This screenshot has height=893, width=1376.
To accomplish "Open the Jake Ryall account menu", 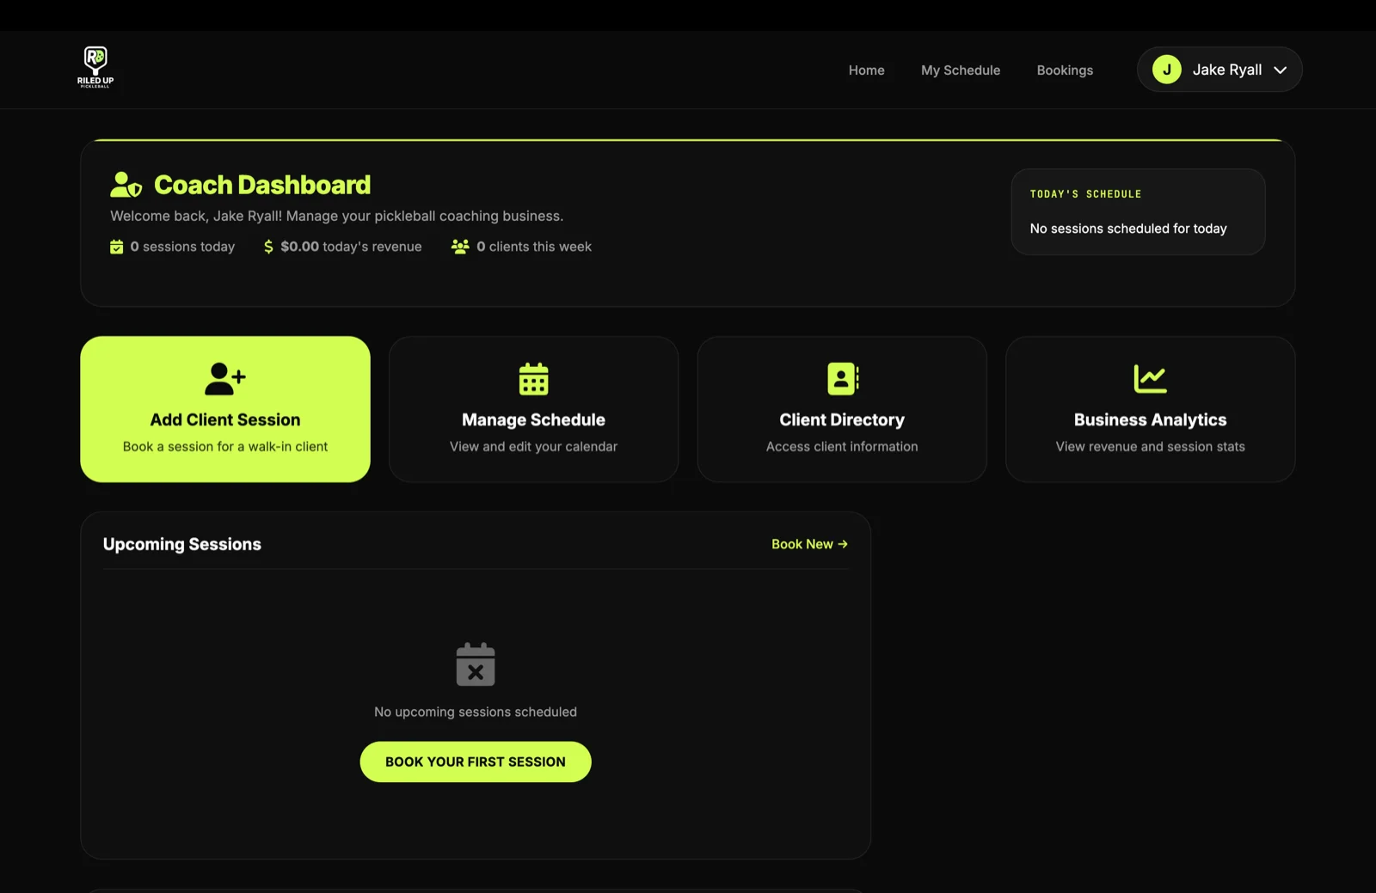I will click(1226, 70).
